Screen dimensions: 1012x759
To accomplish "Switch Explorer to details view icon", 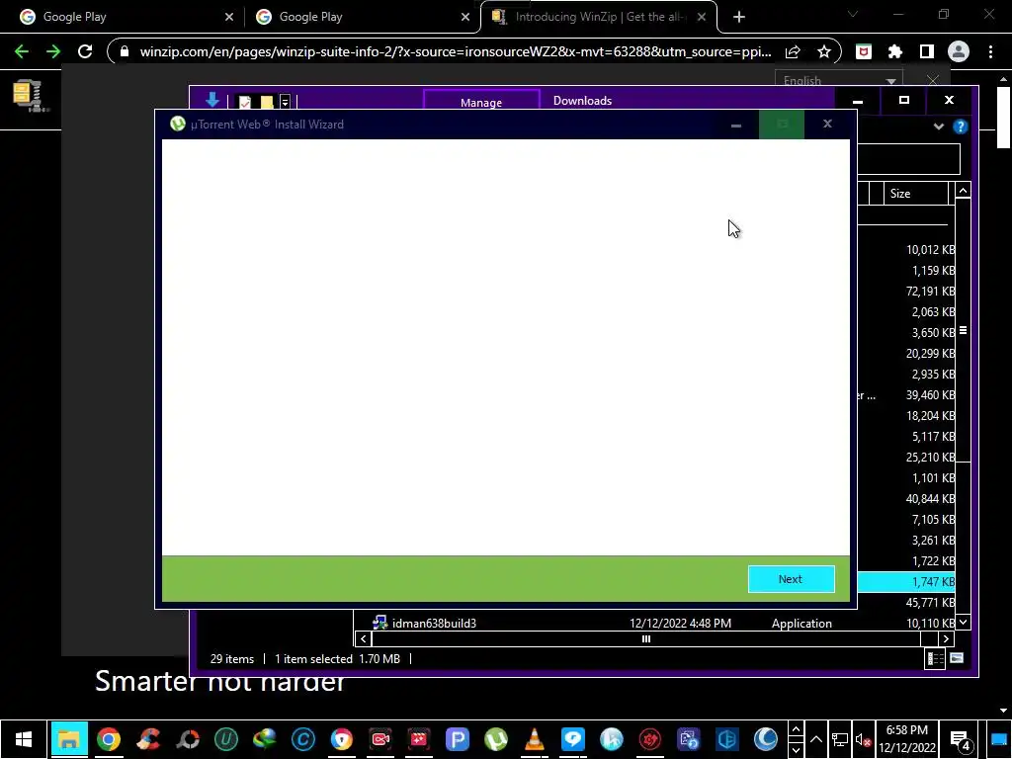I will [935, 658].
